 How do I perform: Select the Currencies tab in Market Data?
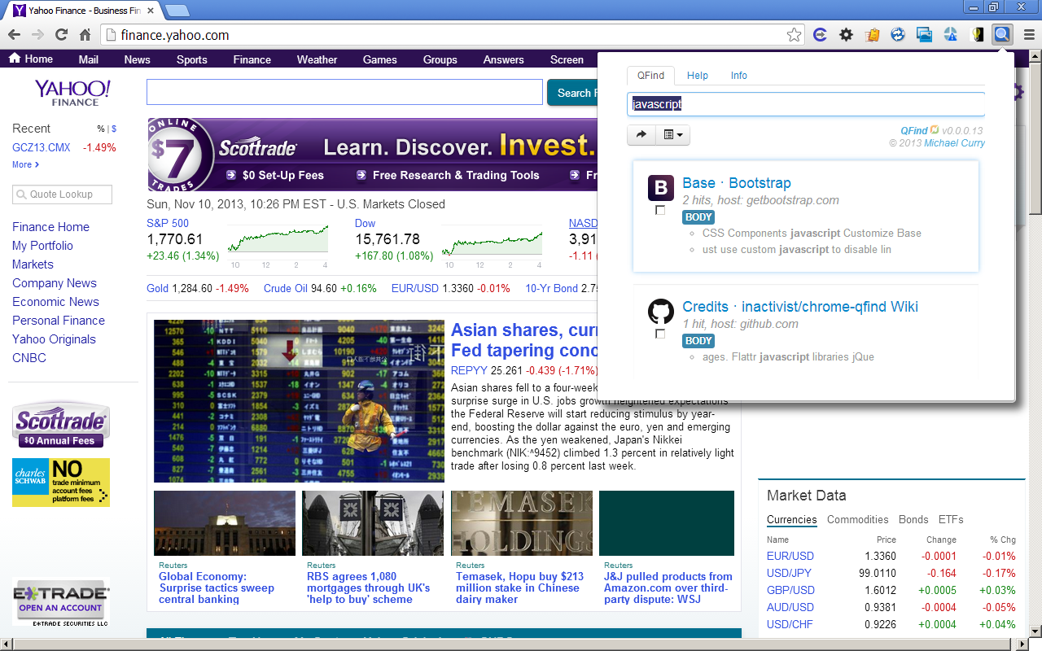[792, 519]
